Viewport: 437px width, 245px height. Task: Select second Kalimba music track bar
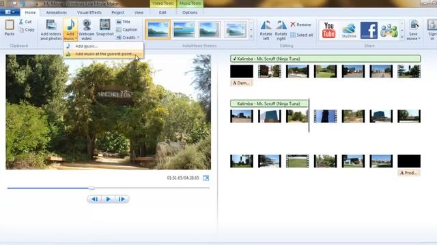(x=269, y=103)
